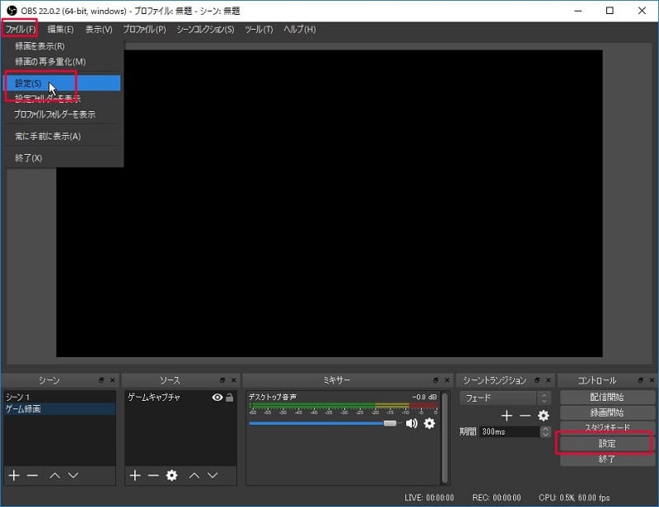The height and width of the screenshot is (507, 659).
Task: Open transition properties gear icon
Action: (542, 416)
